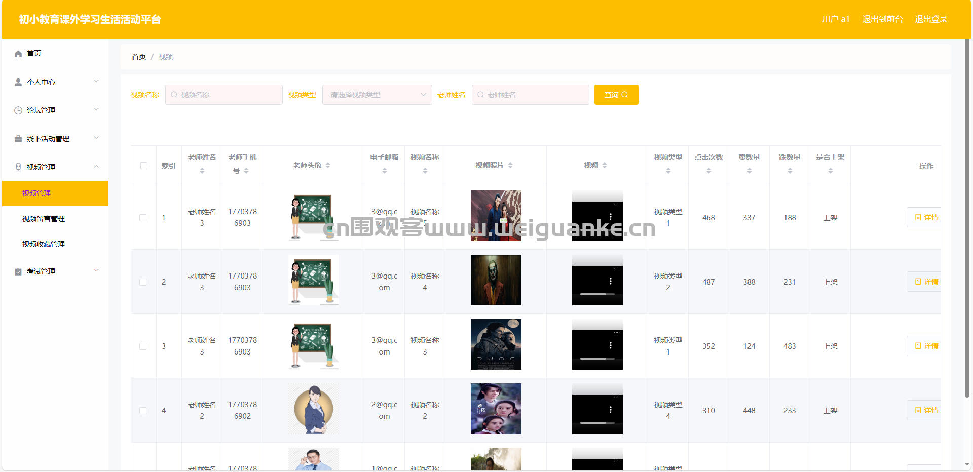
Task: Open video options menu in row 3
Action: click(610, 345)
